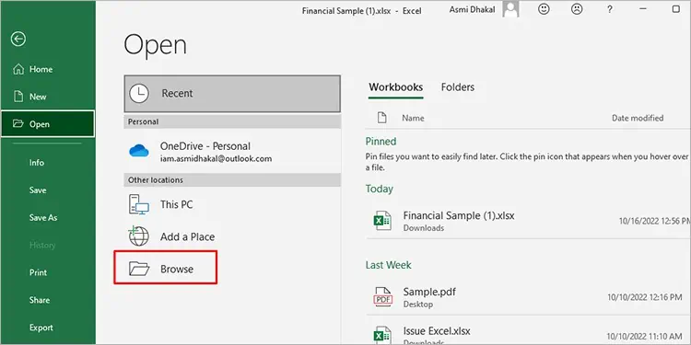The image size is (691, 345).
Task: Open OneDrive - Personal location
Action: click(x=232, y=151)
